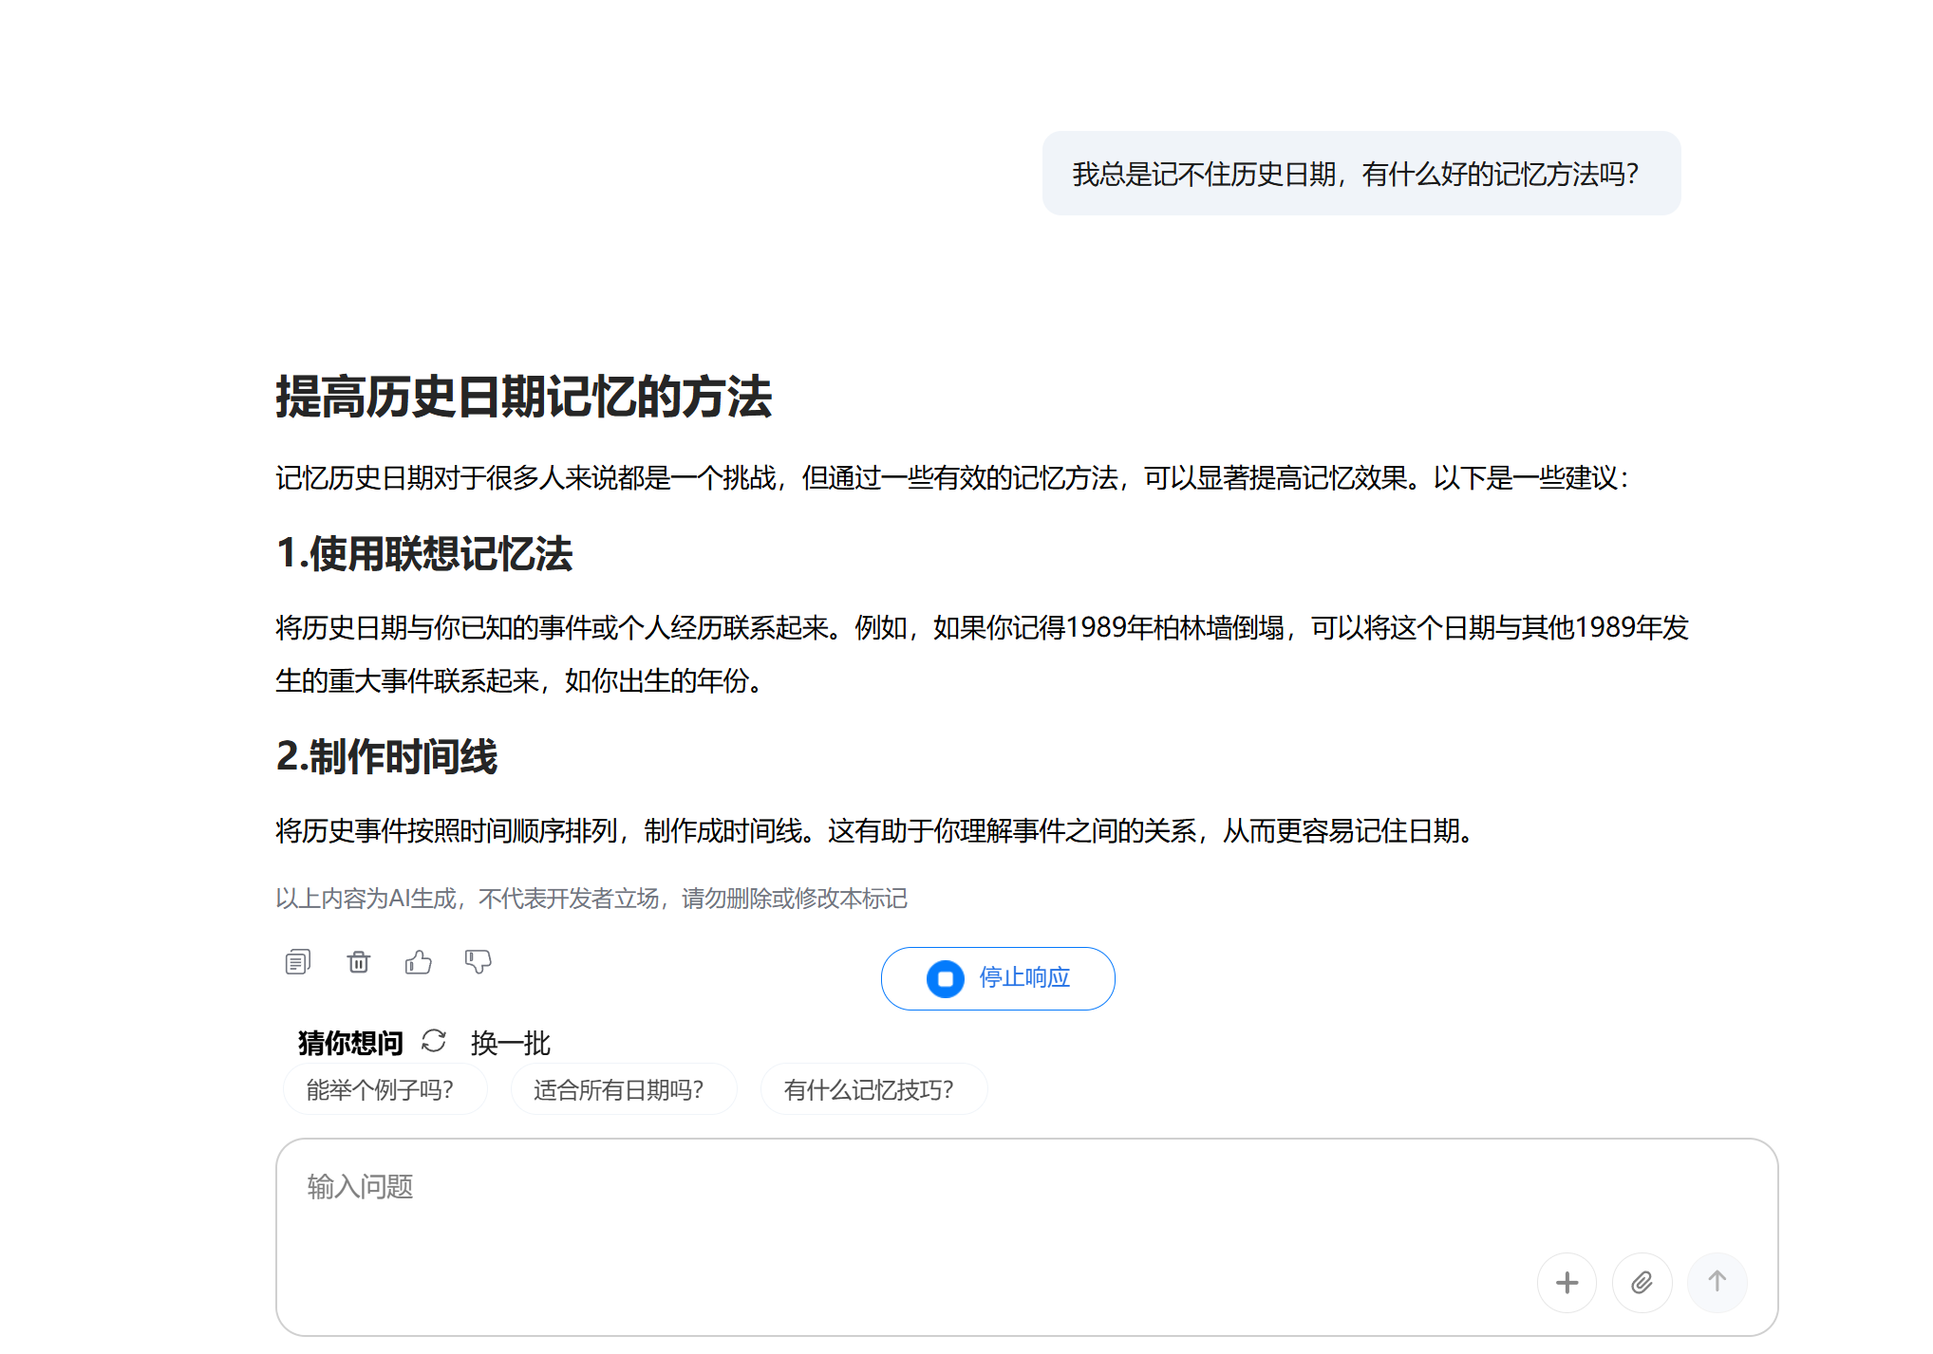Image resolution: width=1933 pixels, height=1354 pixels.
Task: Send the message with the up-arrow icon
Action: click(x=1717, y=1282)
